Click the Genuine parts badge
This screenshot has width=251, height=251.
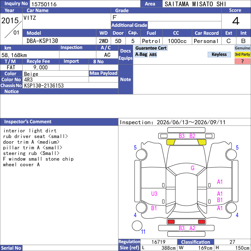coord(242,48)
